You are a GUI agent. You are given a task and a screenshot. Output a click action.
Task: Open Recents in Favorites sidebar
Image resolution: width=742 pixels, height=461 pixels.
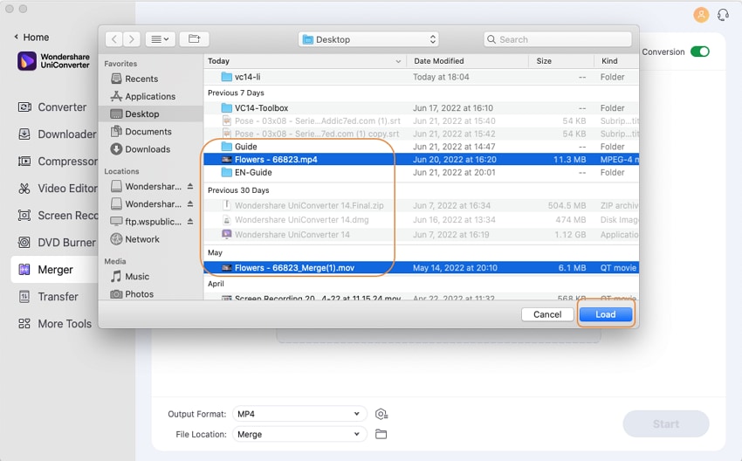coord(134,79)
